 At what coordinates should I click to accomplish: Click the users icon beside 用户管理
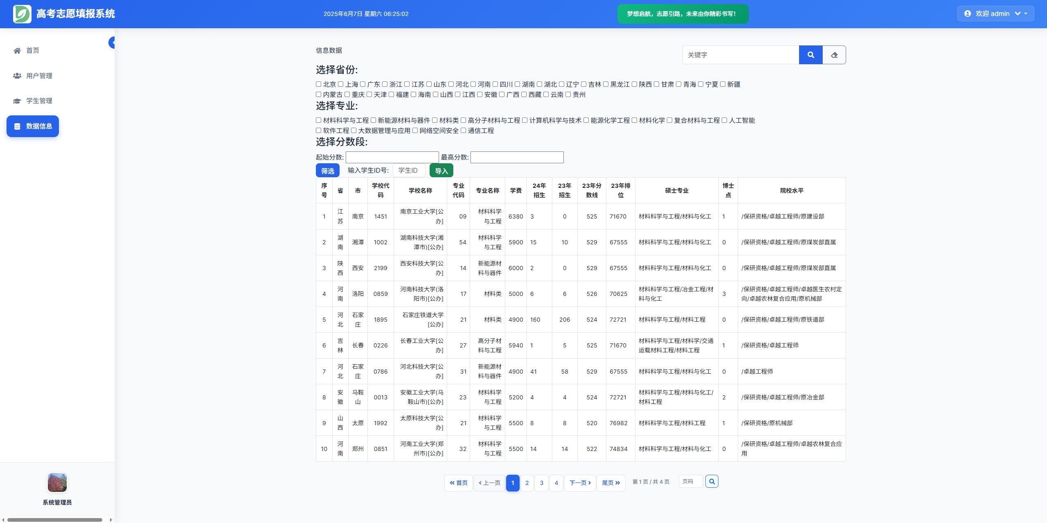(x=17, y=76)
